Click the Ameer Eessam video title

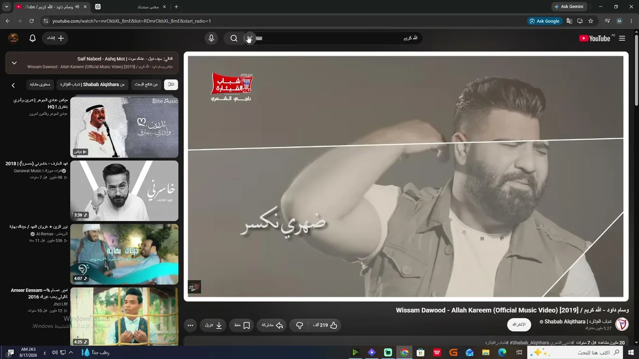click(39, 293)
